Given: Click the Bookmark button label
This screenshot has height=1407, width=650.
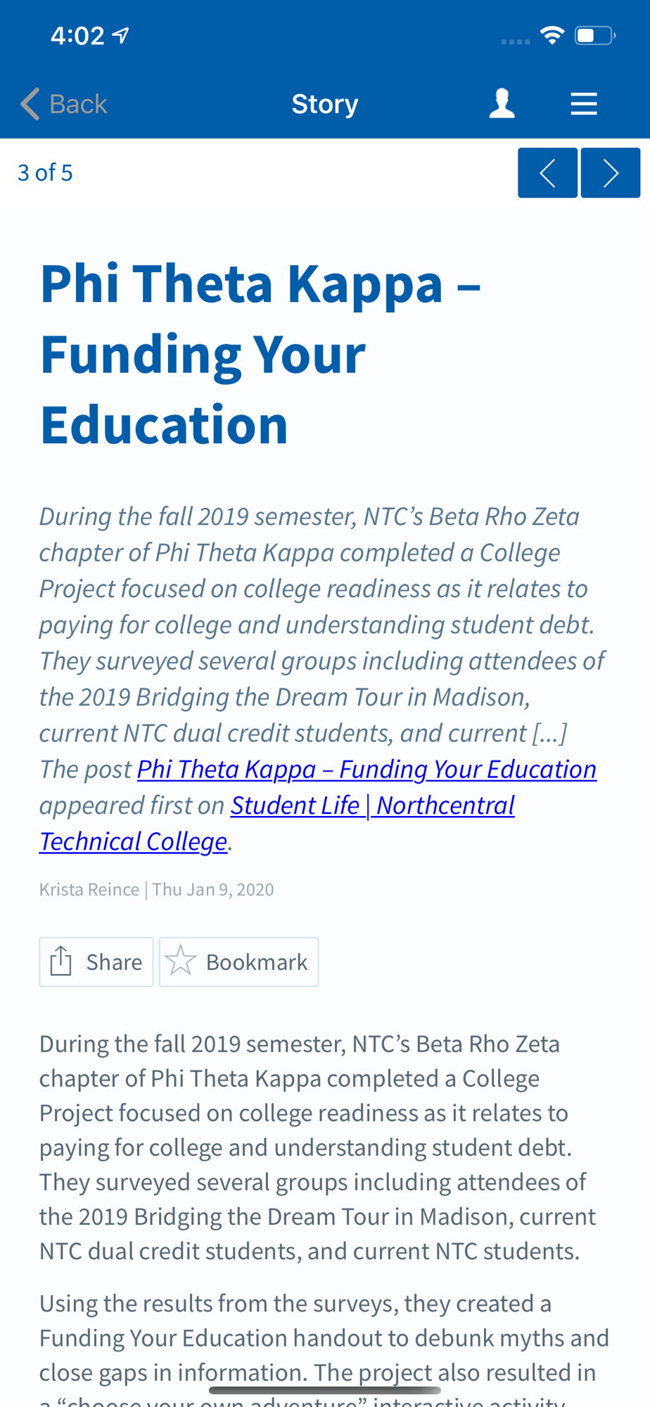Looking at the screenshot, I should coord(257,962).
